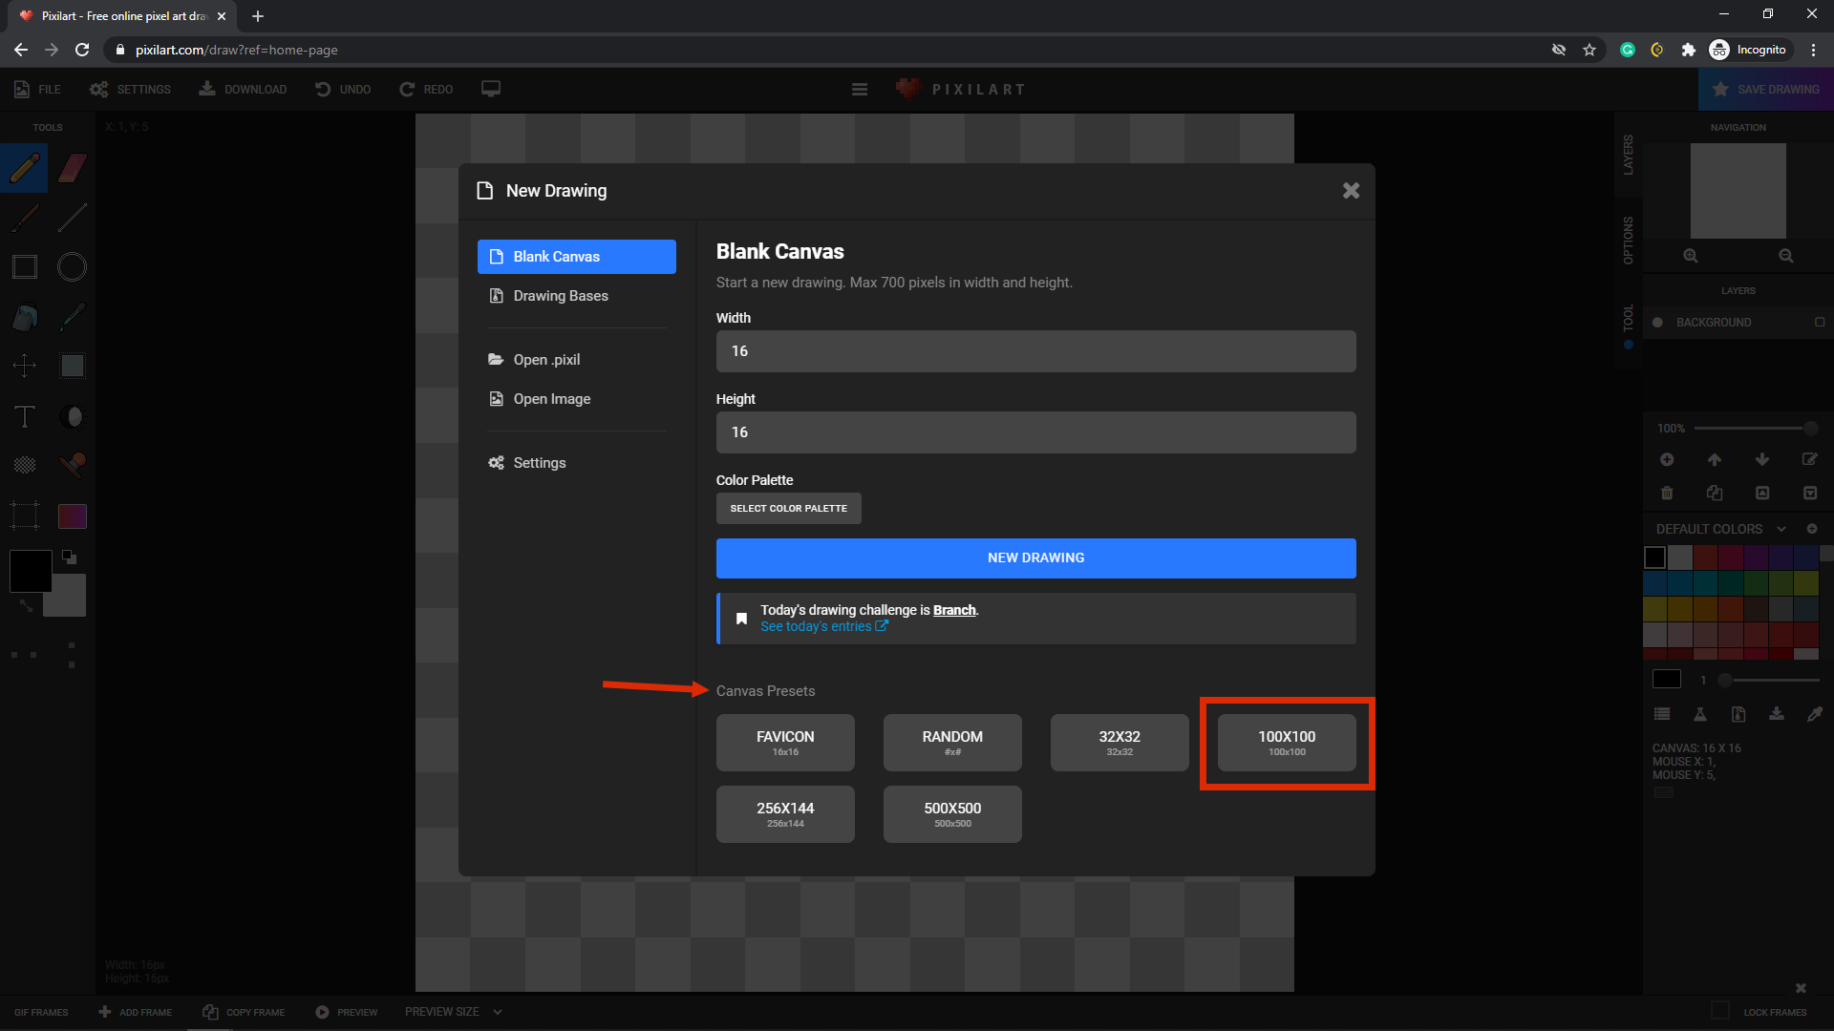The image size is (1834, 1031).
Task: Click zoom in magnifier under Navigation
Action: click(x=1691, y=256)
